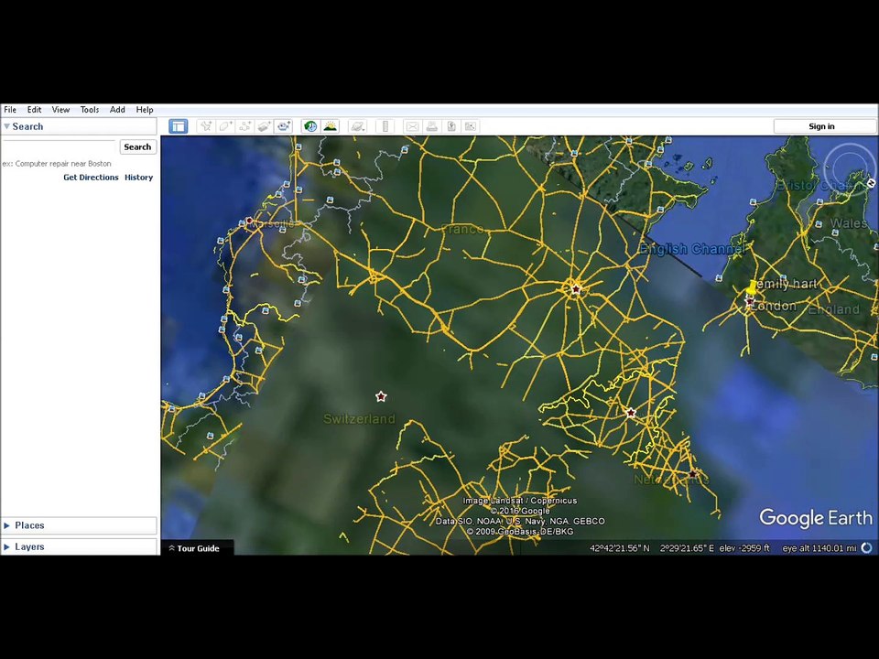The height and width of the screenshot is (659, 879).
Task: Click the English Channel map label
Action: pos(692,249)
